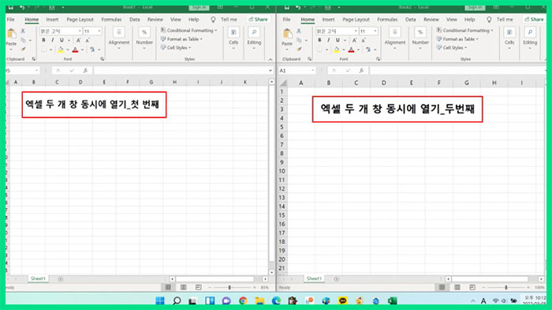Click Copy icon in right Excel window
552x310 pixels.
tap(299, 40)
